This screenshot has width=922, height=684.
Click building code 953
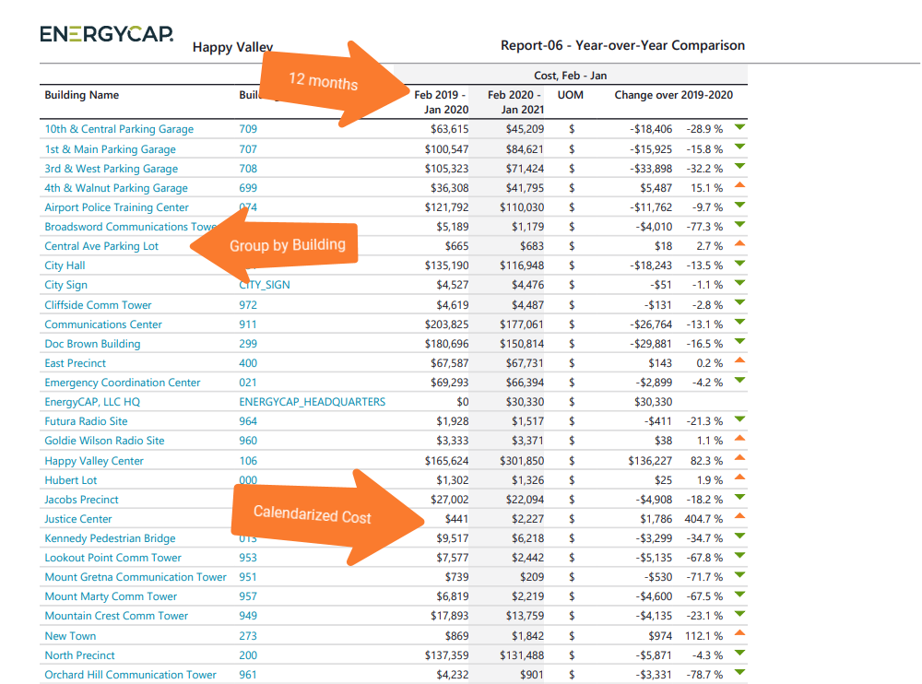(248, 558)
